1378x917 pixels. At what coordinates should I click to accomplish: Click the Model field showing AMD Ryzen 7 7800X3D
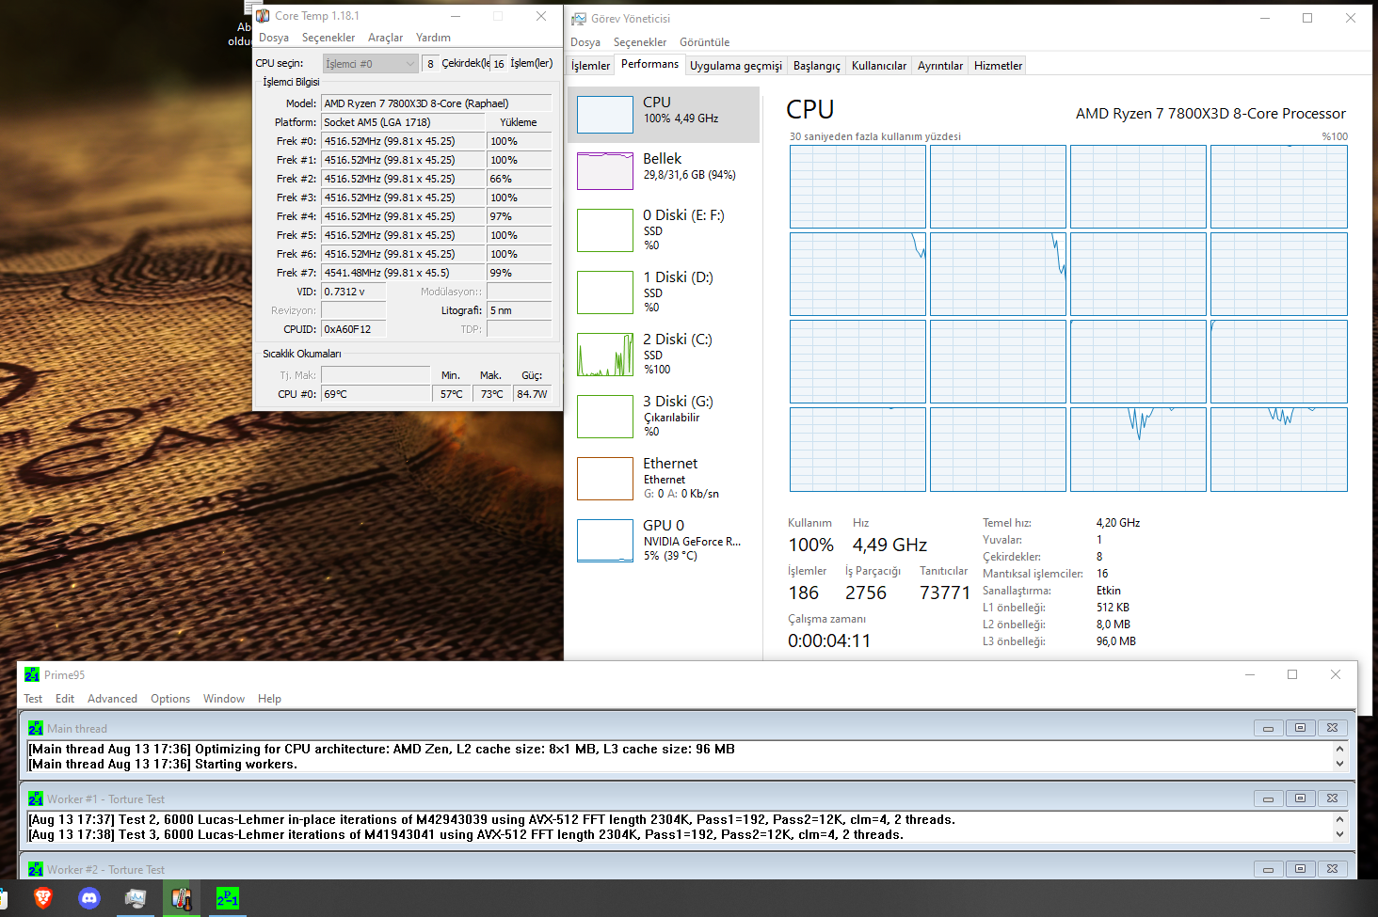coord(437,103)
